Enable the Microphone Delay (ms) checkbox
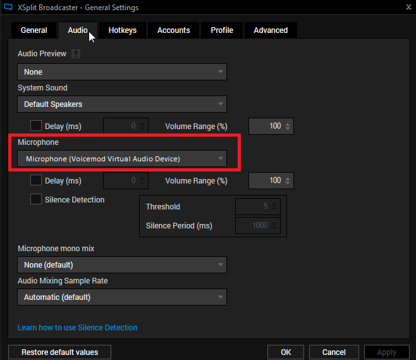 36,180
